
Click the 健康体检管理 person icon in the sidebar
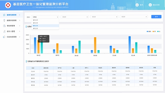[4, 20]
